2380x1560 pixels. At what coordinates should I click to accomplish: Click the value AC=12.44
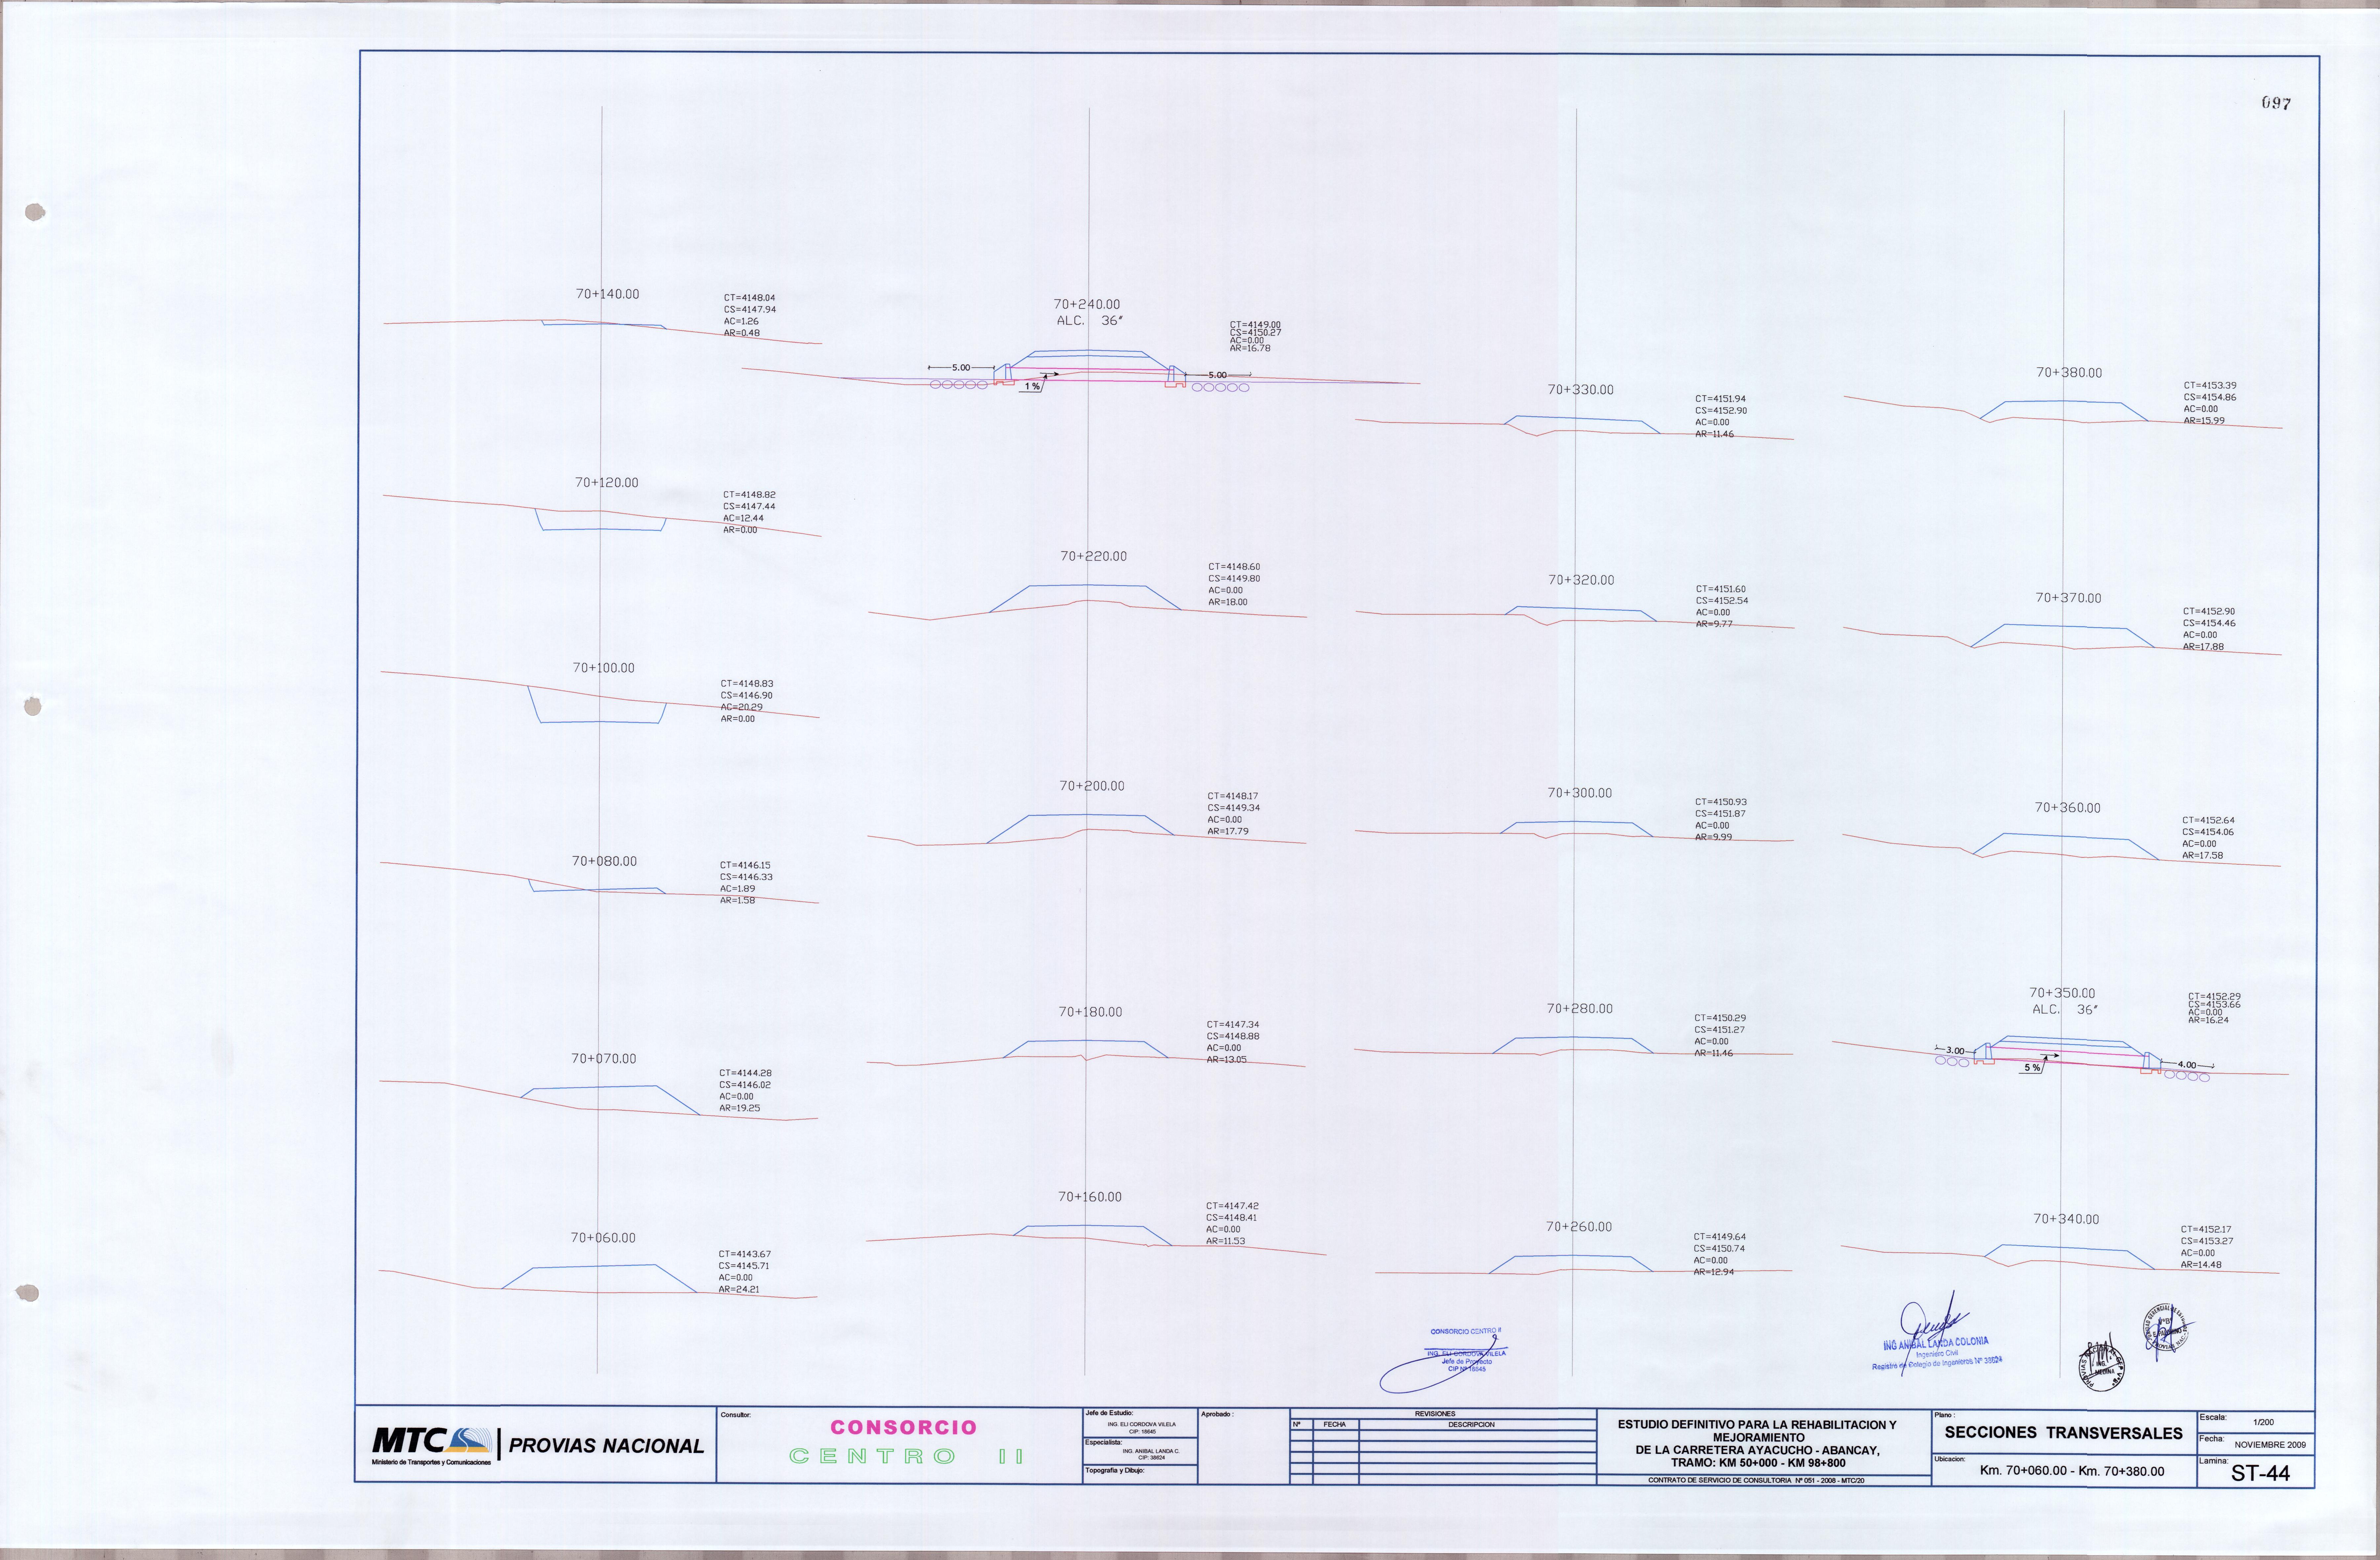coord(743,518)
